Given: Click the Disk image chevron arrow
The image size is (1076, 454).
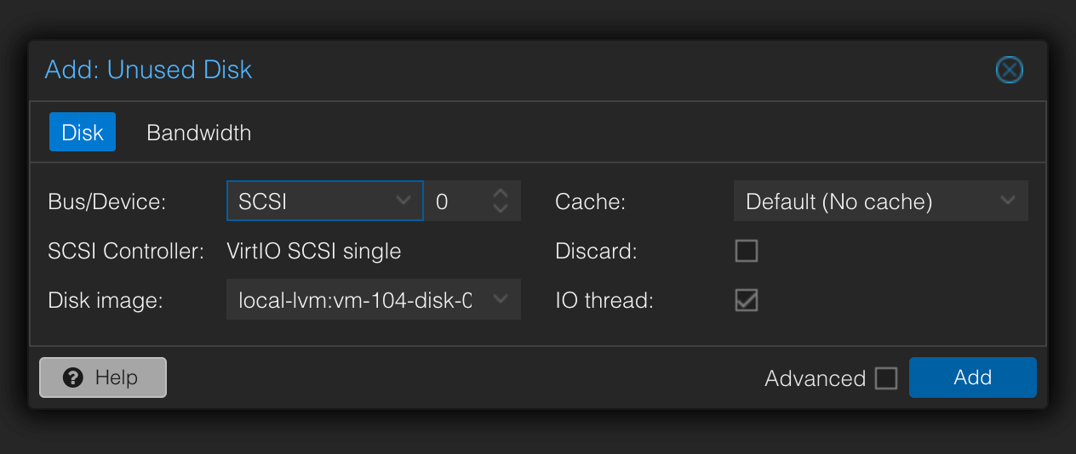Looking at the screenshot, I should click(501, 299).
